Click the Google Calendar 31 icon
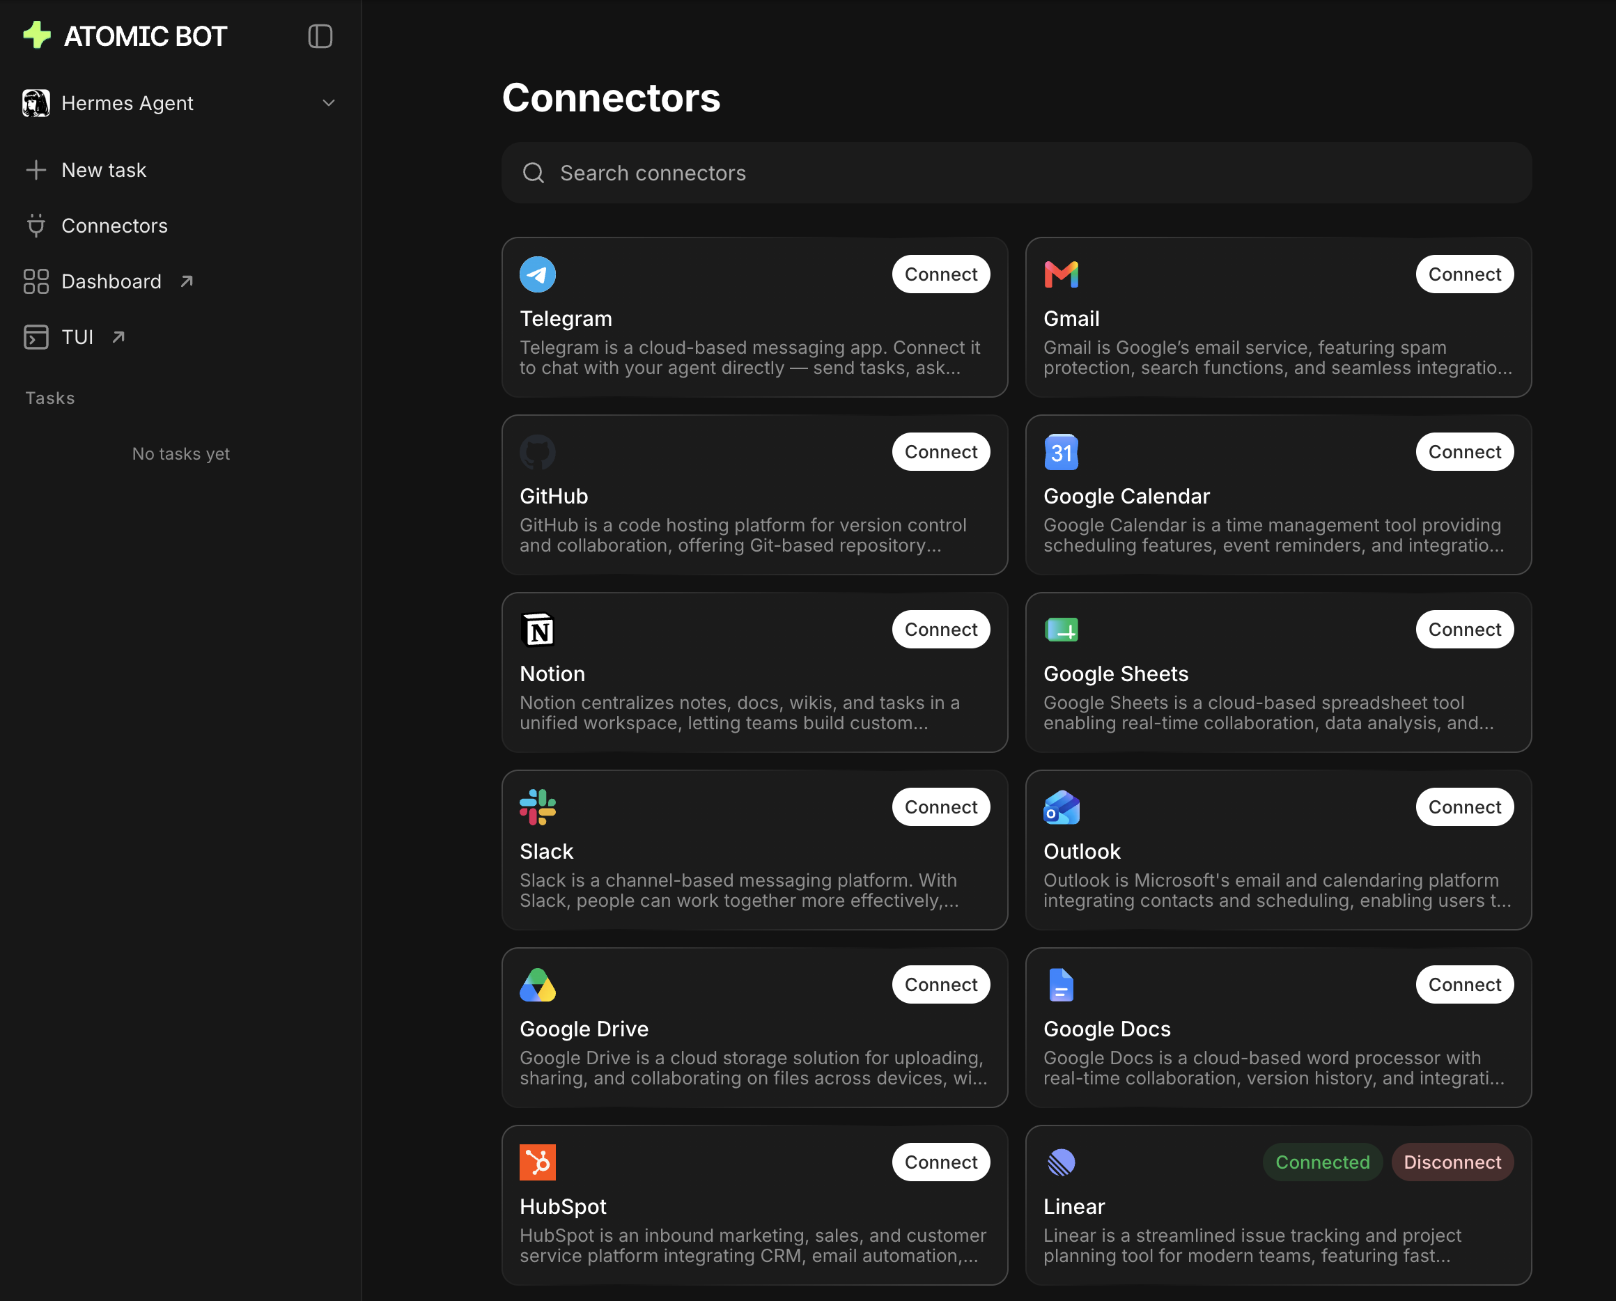1616x1301 pixels. [x=1062, y=452]
